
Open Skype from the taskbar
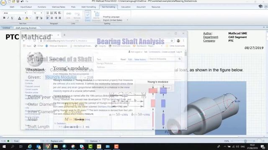click(82, 147)
